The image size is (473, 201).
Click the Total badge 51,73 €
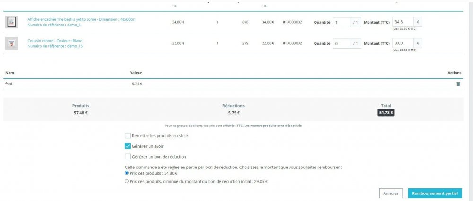coord(386,113)
